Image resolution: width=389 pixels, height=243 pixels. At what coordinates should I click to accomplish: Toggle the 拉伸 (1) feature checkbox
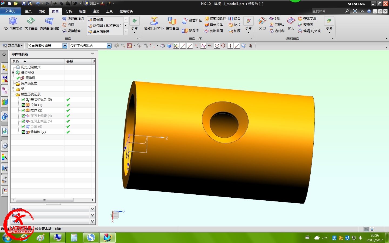tap(23, 105)
